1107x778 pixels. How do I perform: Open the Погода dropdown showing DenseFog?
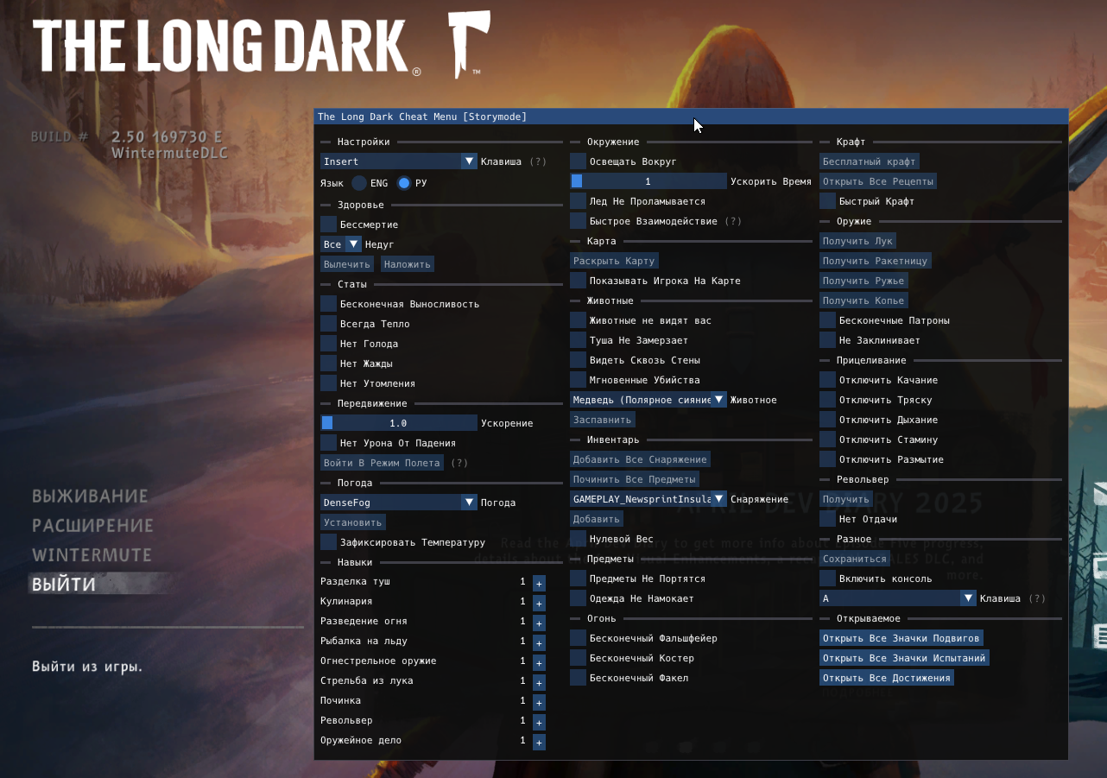pyautogui.click(x=398, y=502)
